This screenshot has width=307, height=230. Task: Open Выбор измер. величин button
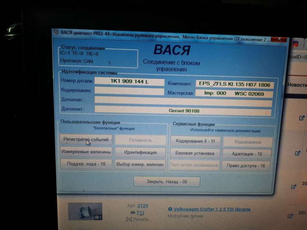coord(140,164)
